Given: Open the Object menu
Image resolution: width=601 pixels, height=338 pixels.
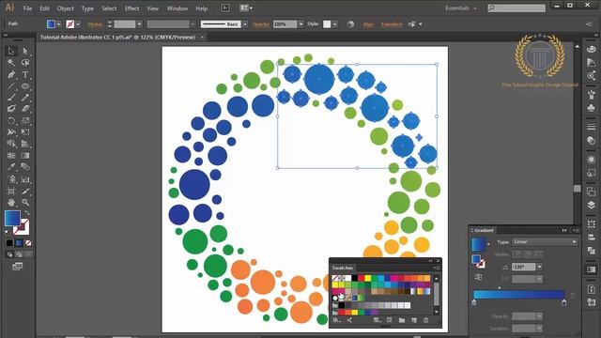Looking at the screenshot, I should click(x=65, y=8).
